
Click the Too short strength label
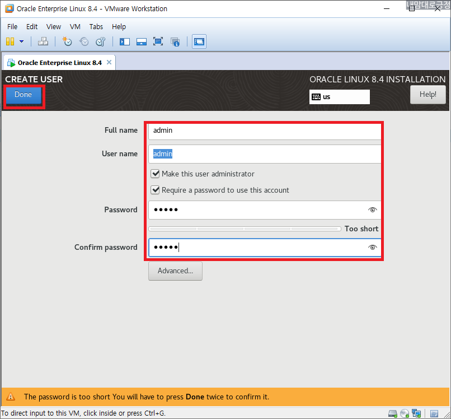[361, 229]
